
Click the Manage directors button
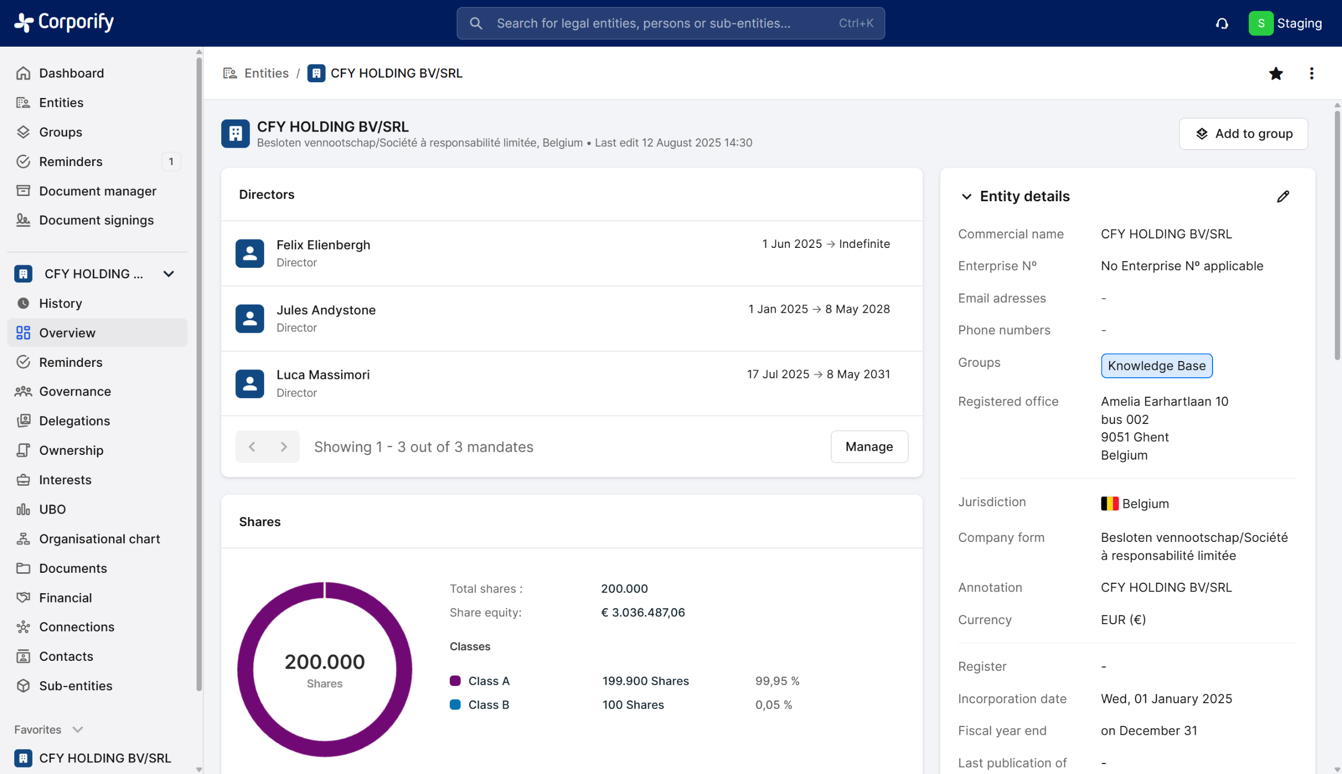click(x=869, y=446)
